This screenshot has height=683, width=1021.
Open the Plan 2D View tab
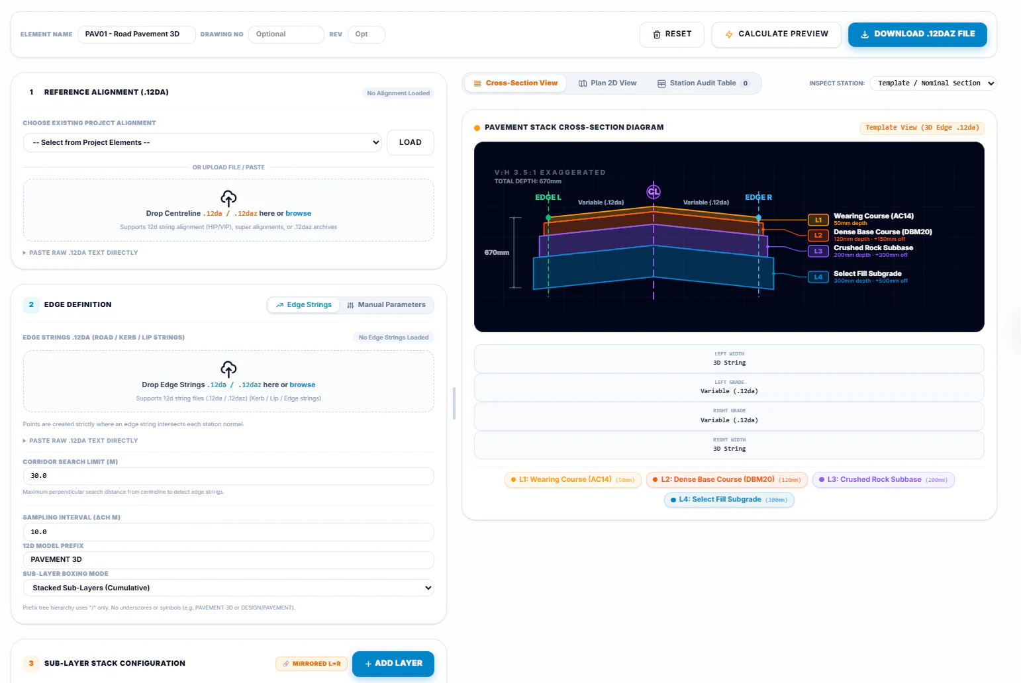coord(607,83)
